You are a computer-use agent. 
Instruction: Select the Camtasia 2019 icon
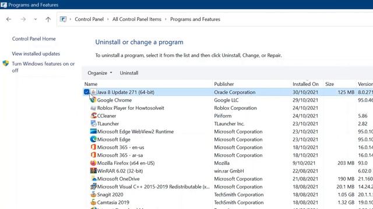click(x=93, y=203)
